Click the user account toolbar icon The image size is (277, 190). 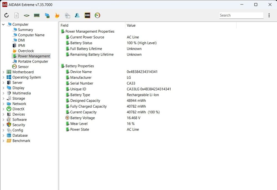click(x=77, y=15)
